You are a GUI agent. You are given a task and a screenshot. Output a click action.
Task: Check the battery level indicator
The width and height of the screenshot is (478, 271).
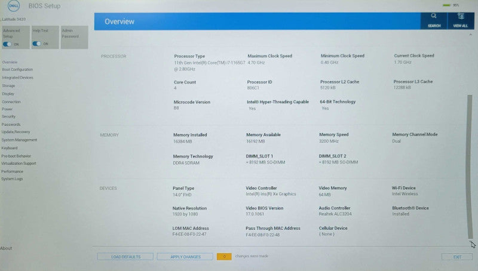coord(451,5)
